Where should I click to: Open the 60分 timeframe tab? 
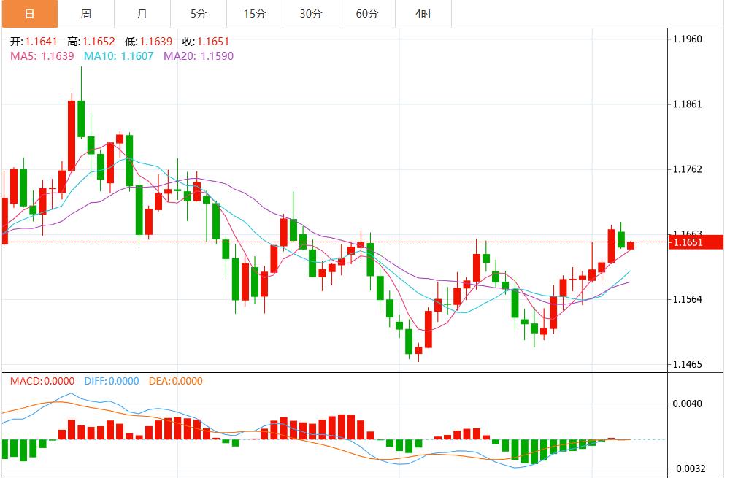367,14
